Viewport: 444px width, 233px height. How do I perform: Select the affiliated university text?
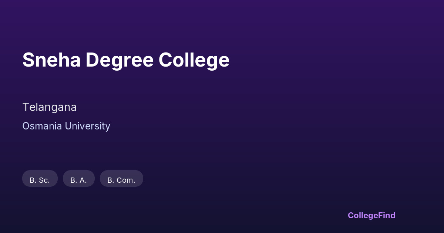pyautogui.click(x=66, y=126)
